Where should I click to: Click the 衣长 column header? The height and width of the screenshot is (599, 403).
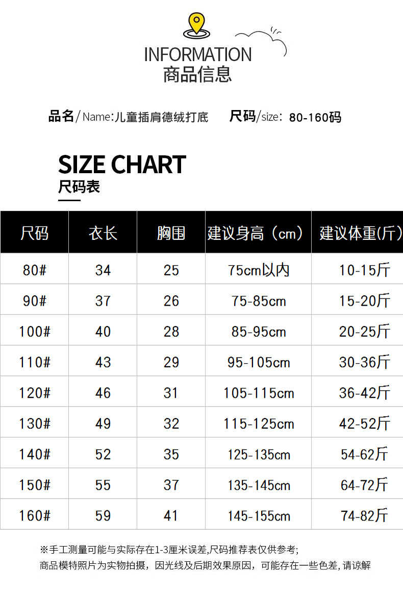[x=103, y=233]
